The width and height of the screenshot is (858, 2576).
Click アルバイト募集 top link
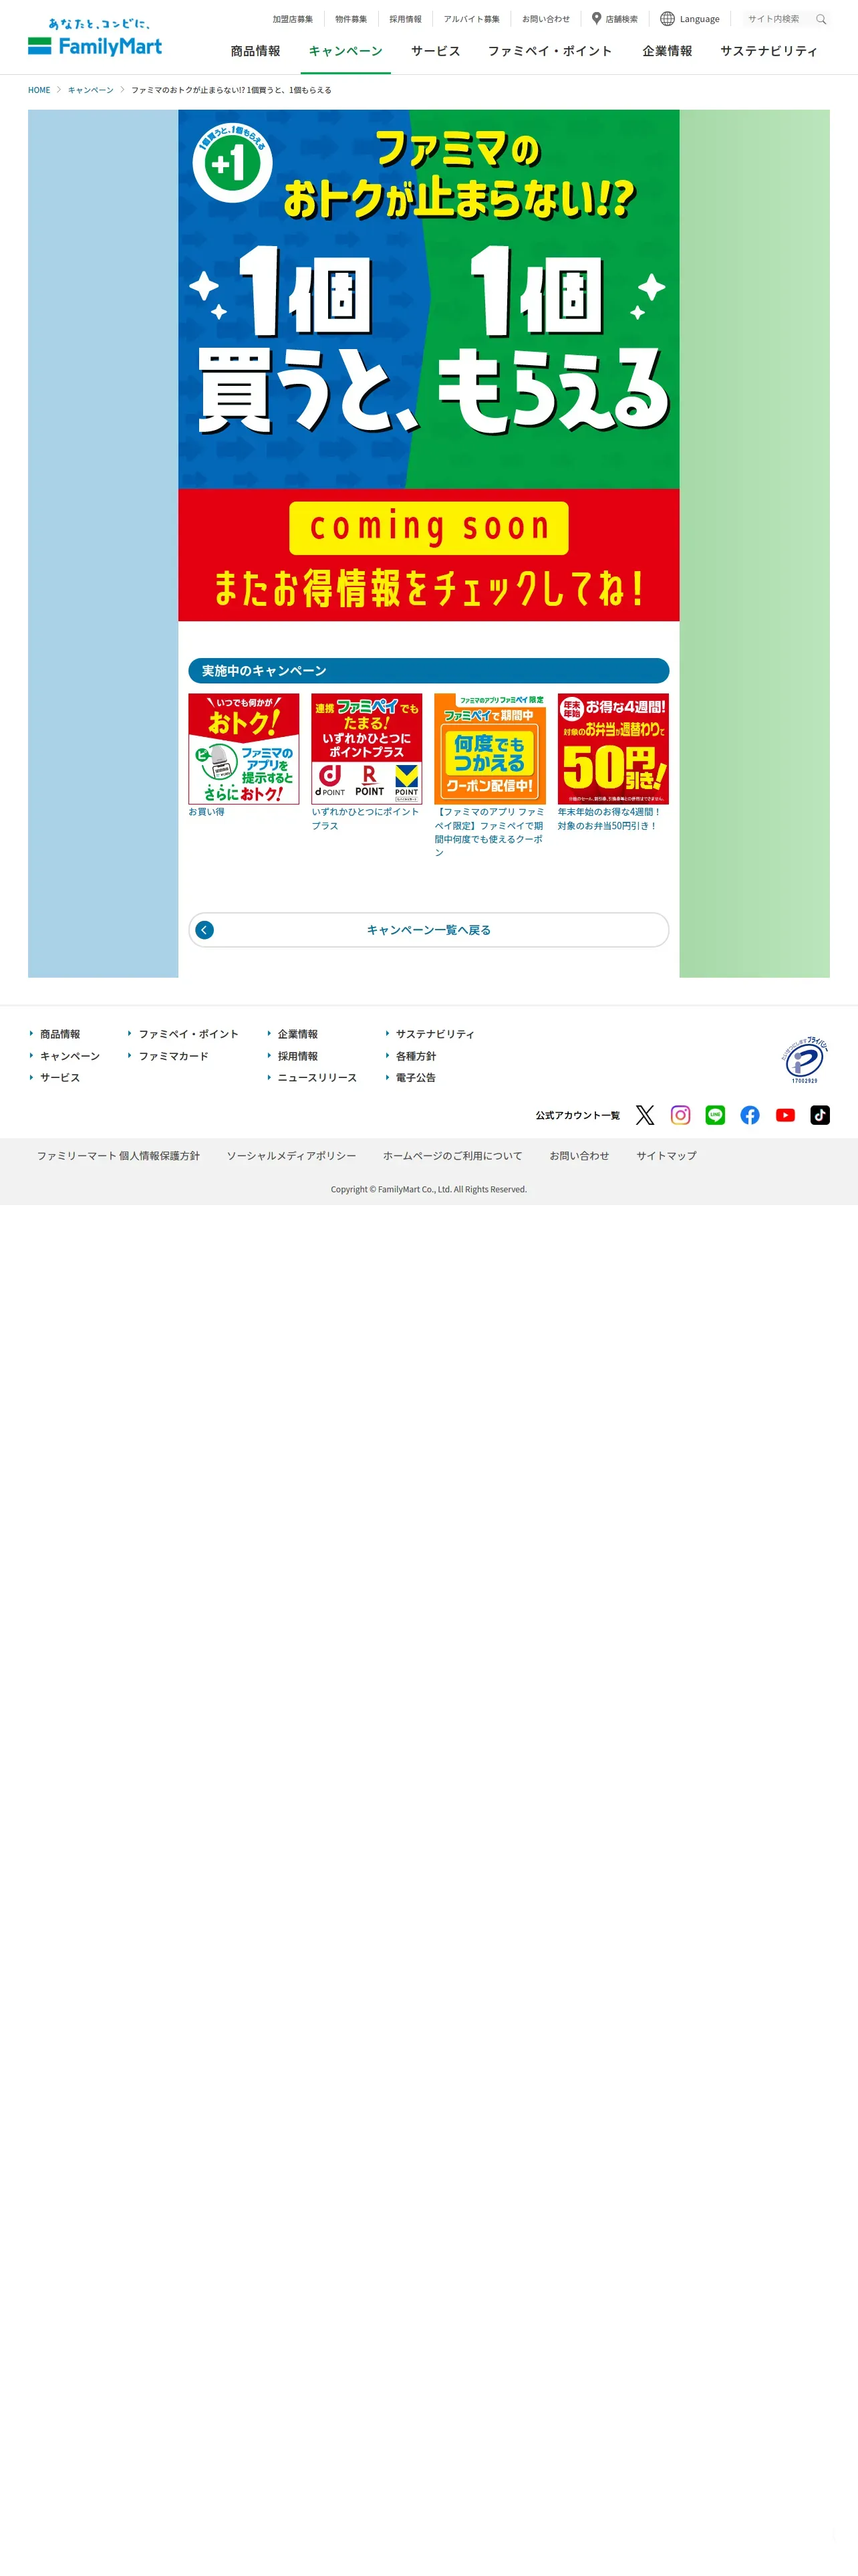coord(472,19)
